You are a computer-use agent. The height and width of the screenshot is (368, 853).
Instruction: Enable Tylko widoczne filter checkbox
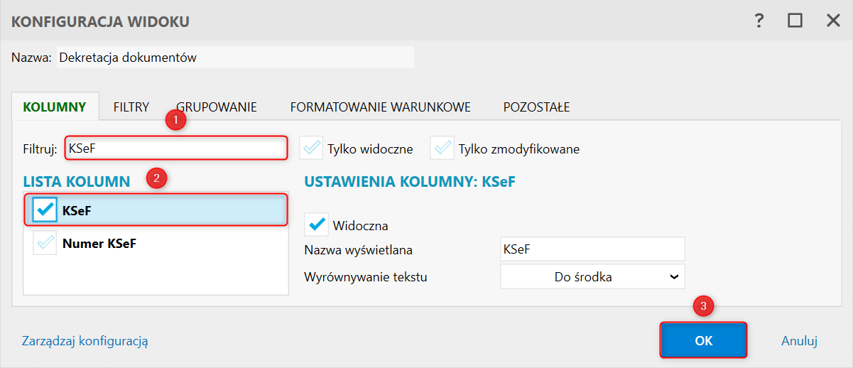[x=311, y=148]
